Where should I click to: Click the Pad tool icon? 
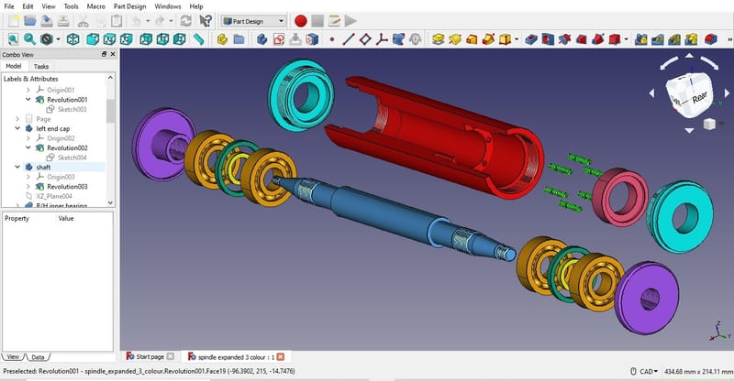[438, 39]
